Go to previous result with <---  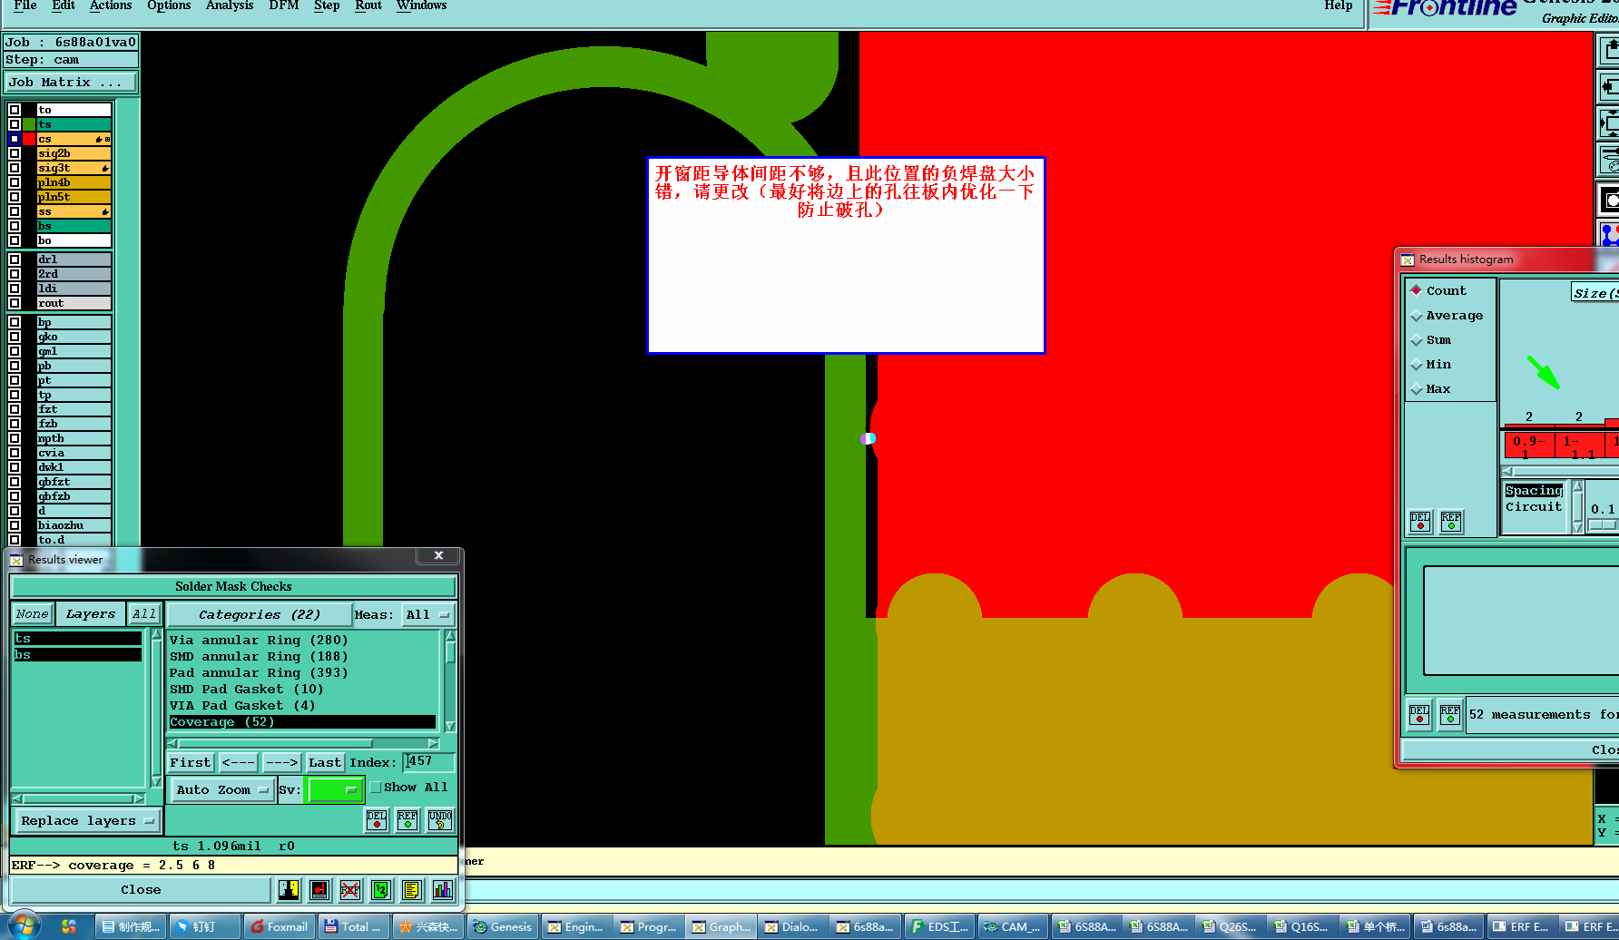pyautogui.click(x=239, y=763)
